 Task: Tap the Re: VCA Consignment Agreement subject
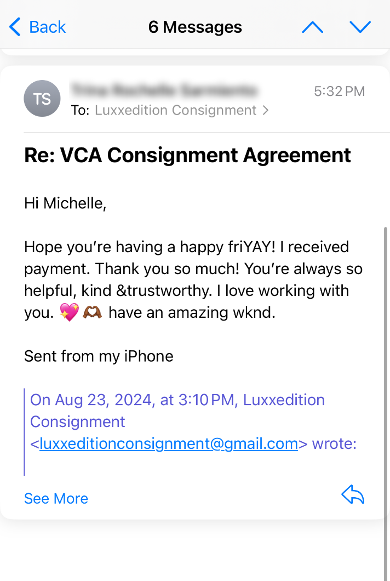tap(187, 155)
